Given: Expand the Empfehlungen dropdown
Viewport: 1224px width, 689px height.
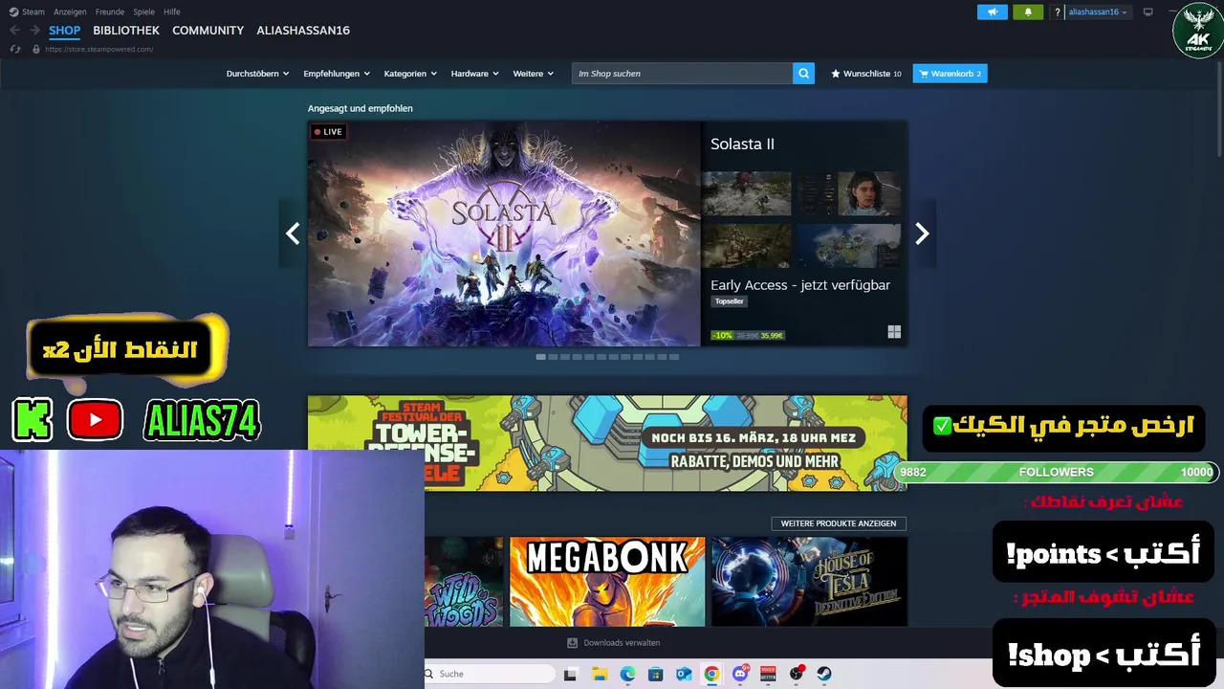Looking at the screenshot, I should [337, 74].
